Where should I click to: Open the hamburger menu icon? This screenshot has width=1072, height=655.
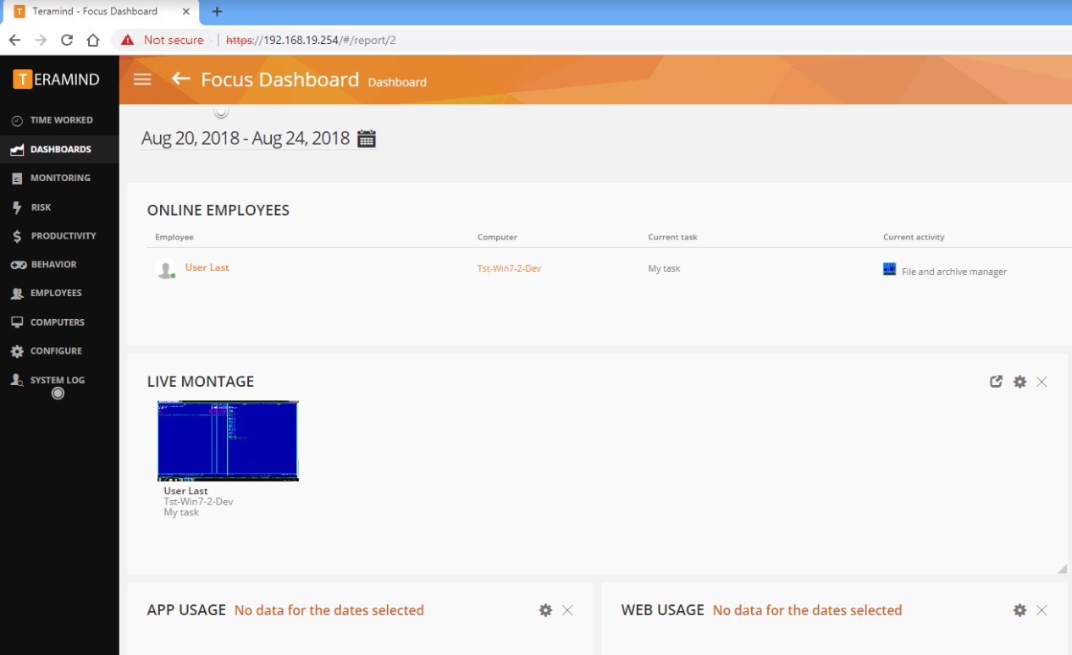[x=142, y=80]
